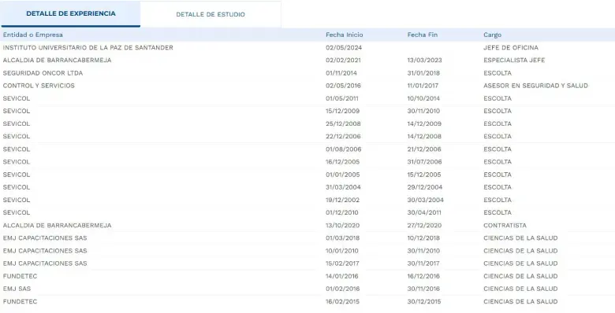This screenshot has width=615, height=313.
Task: Click the CONTRATISTA cargo cell
Action: (x=505, y=226)
